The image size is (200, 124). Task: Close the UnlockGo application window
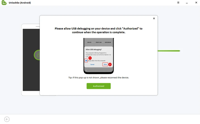196,3
